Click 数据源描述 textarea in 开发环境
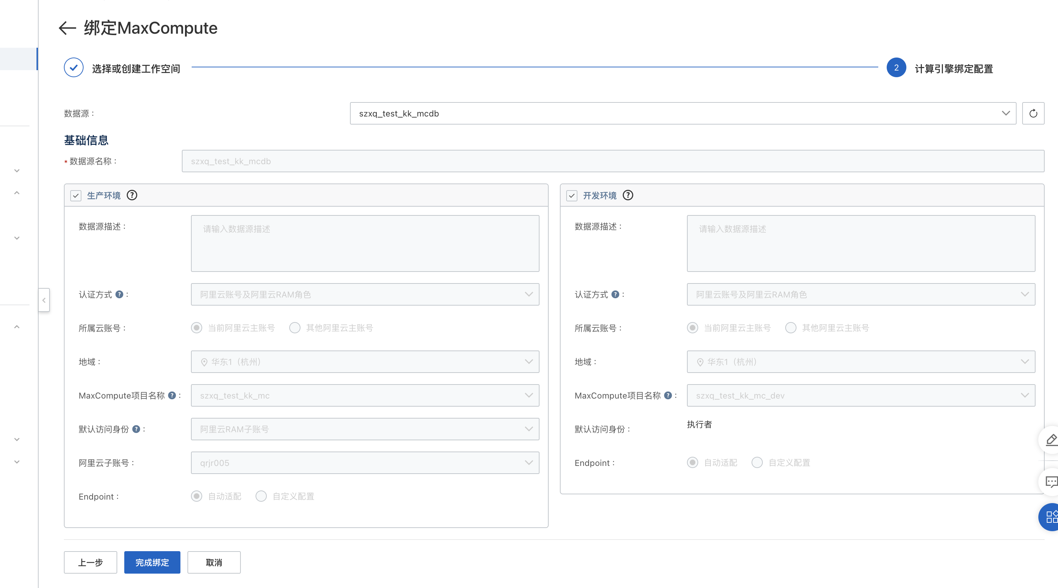This screenshot has height=588, width=1058. click(861, 243)
